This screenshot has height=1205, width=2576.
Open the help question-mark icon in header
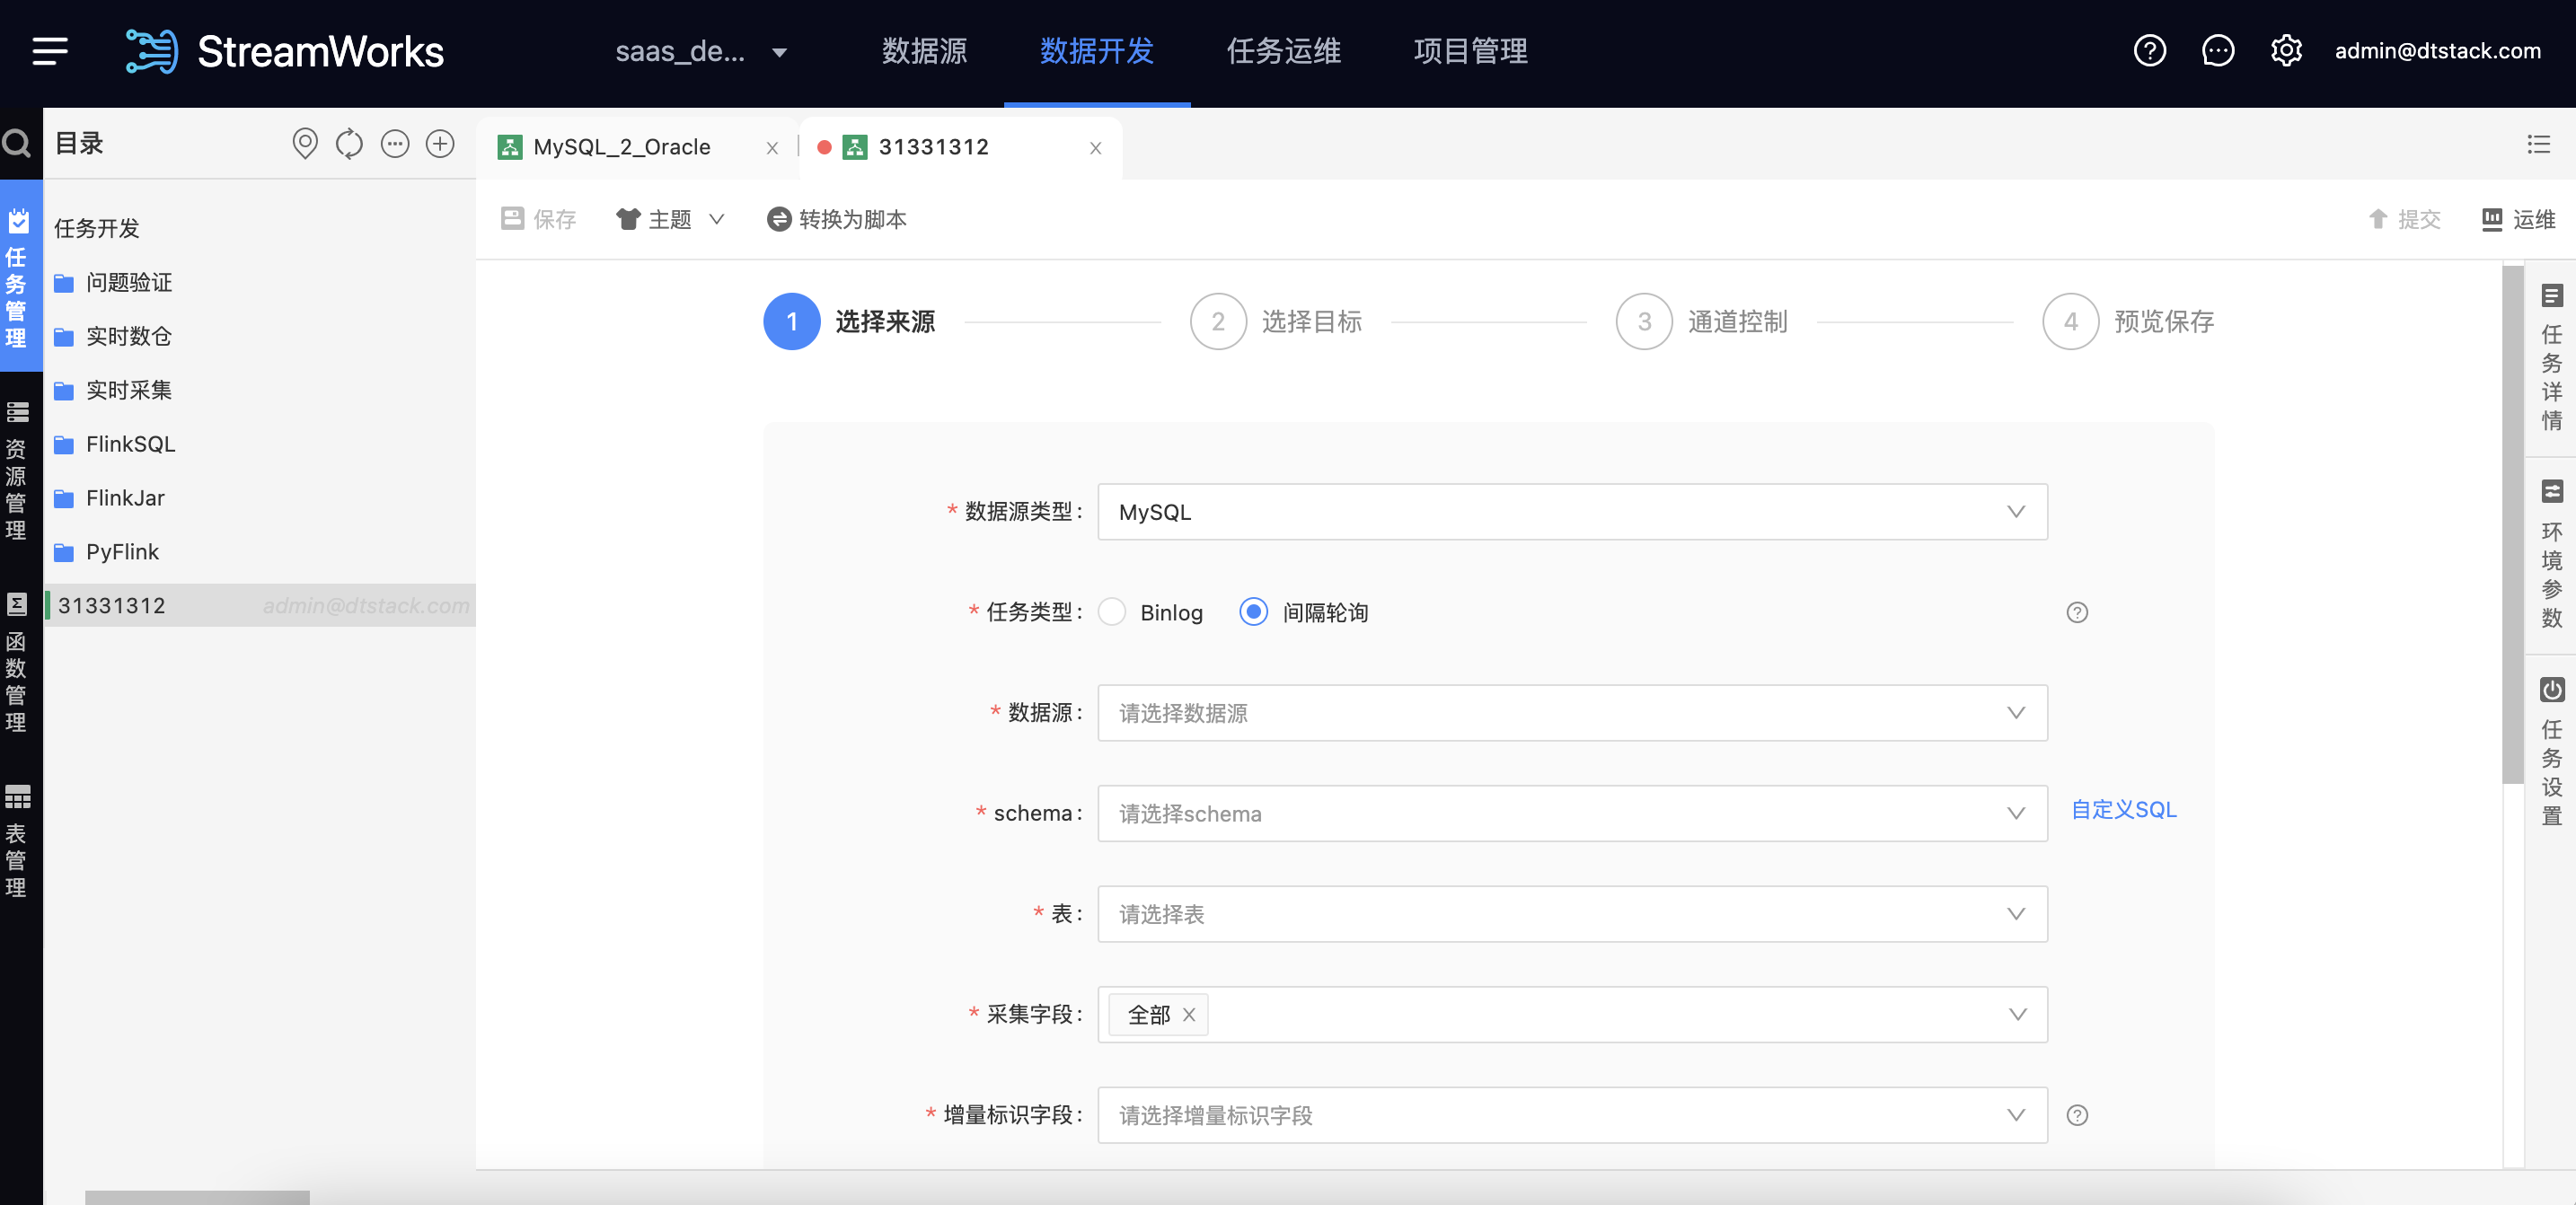tap(2149, 51)
